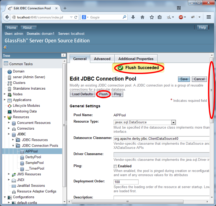This screenshot has width=216, height=206.
Task: Reload the page with the refresh icon
Action: click(76, 17)
